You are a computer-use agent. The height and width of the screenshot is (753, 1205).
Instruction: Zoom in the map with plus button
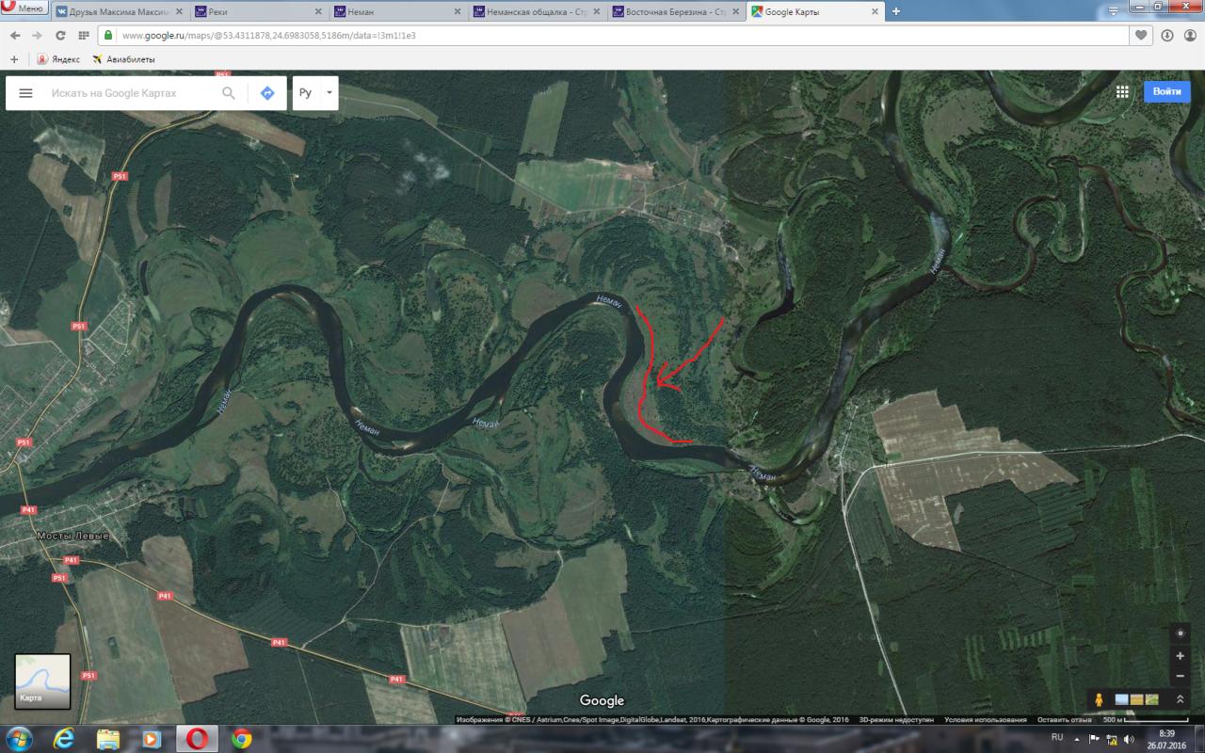1181,655
